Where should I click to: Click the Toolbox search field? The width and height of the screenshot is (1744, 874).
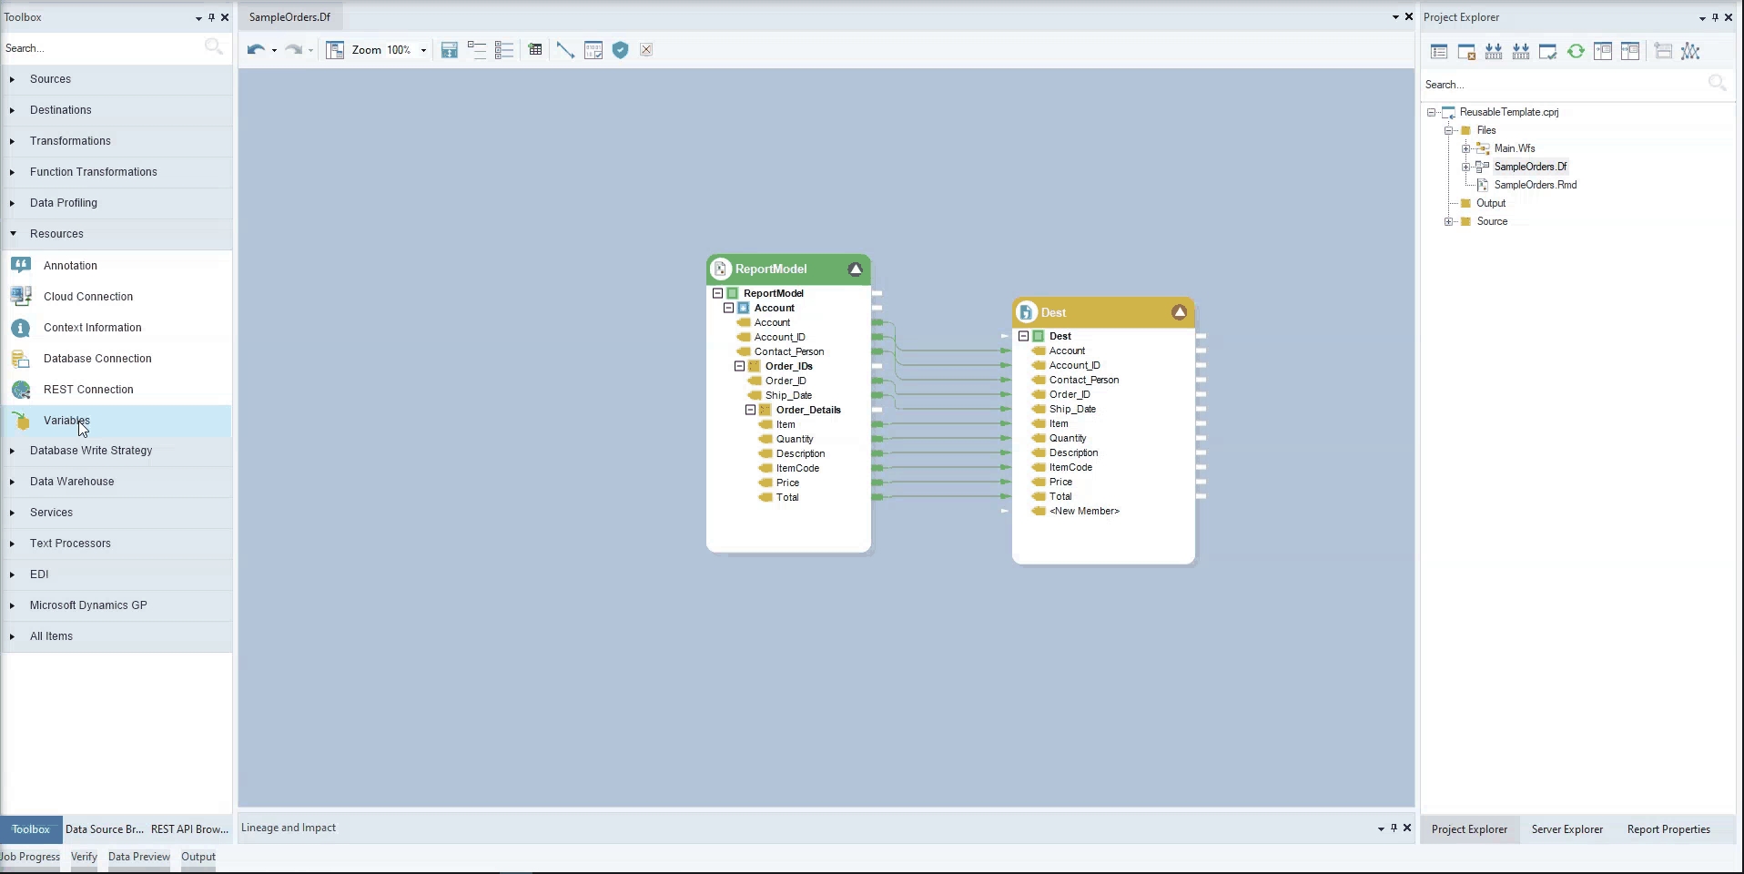(100, 48)
